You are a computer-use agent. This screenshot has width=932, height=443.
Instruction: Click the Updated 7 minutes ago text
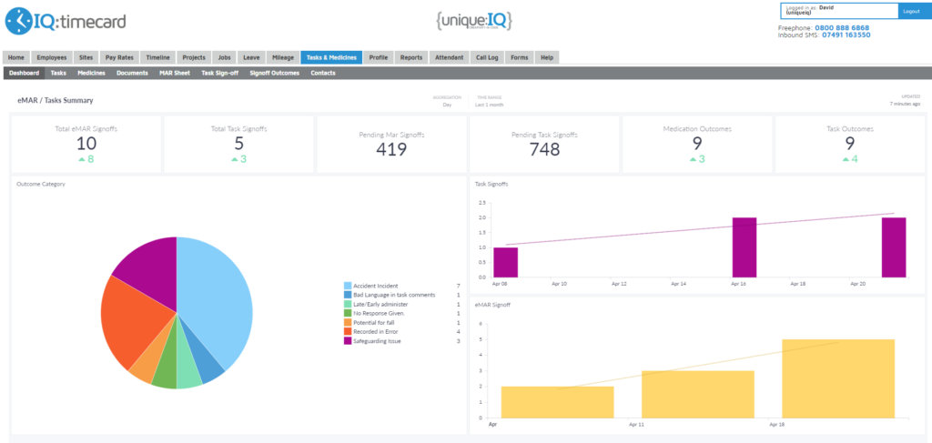point(905,100)
